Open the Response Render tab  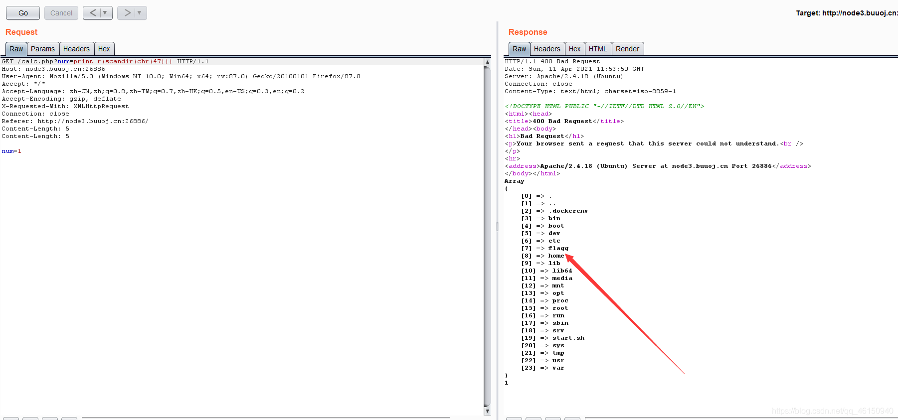click(x=627, y=49)
